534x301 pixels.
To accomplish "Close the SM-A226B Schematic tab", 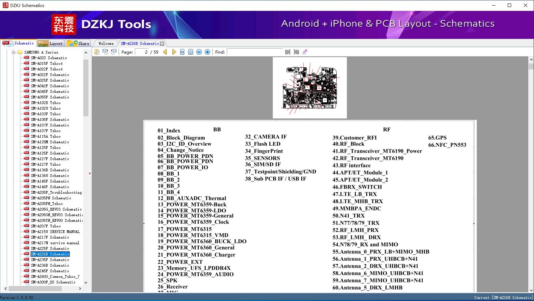I will [162, 43].
